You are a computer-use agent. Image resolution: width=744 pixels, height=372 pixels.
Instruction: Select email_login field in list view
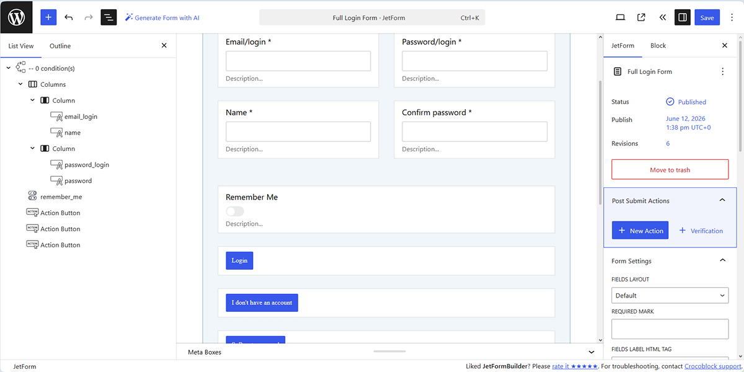tap(81, 117)
